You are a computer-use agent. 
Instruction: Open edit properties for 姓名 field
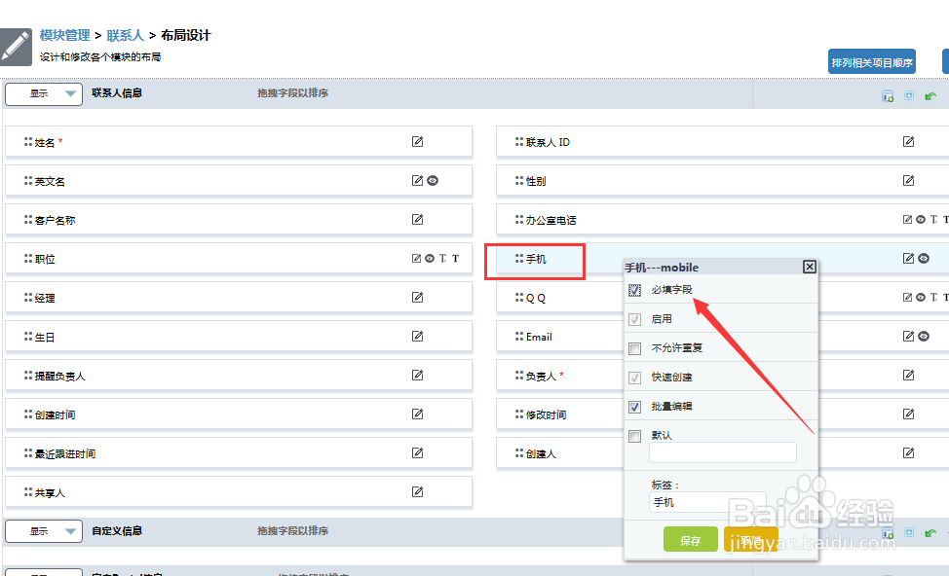[x=418, y=141]
